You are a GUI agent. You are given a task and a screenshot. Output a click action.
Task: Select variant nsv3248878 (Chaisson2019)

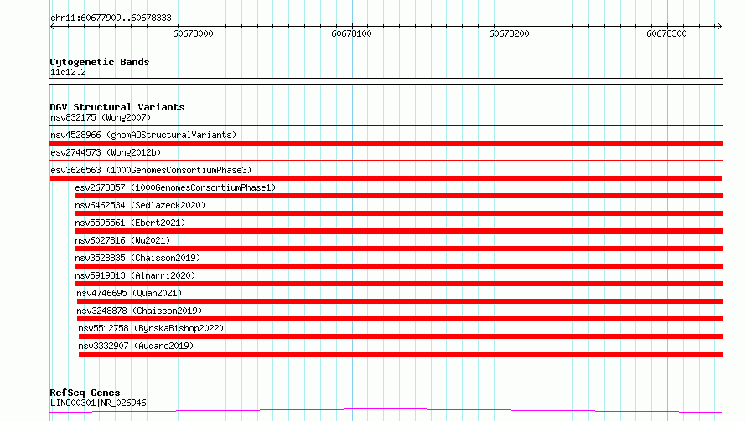(139, 311)
